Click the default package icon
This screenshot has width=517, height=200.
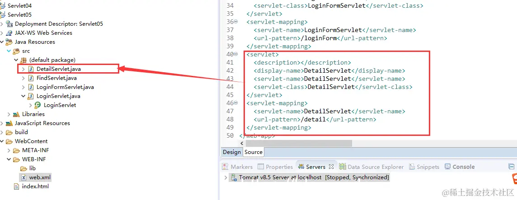[23, 60]
